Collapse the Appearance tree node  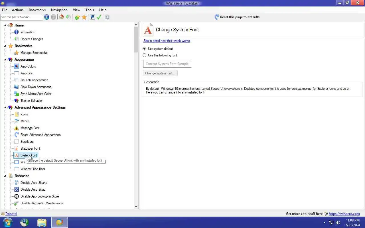tap(5, 60)
